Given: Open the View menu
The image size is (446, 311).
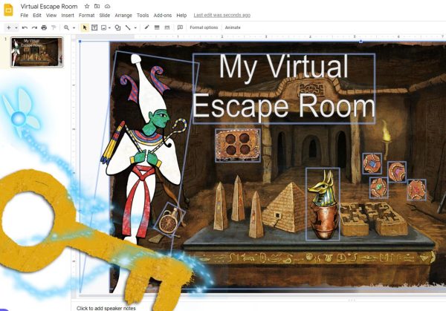Looking at the screenshot, I should 51,16.
